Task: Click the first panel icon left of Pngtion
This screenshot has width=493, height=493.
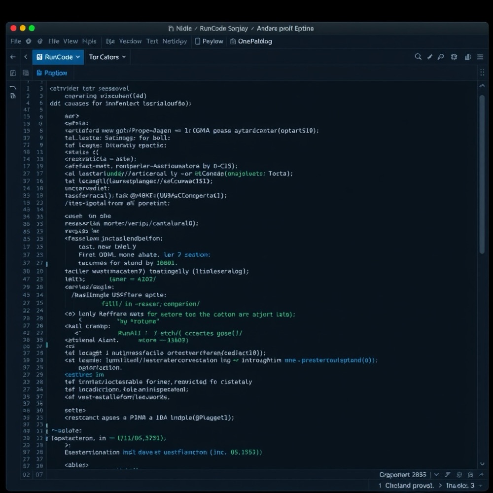Action: 13,73
